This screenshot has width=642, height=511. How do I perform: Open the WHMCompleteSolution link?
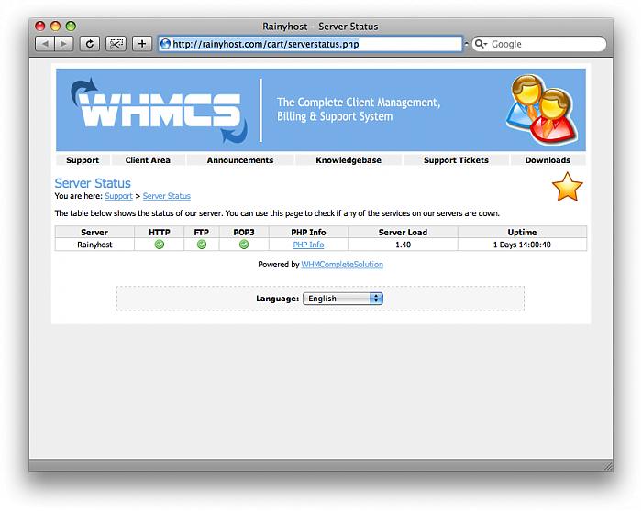point(342,265)
